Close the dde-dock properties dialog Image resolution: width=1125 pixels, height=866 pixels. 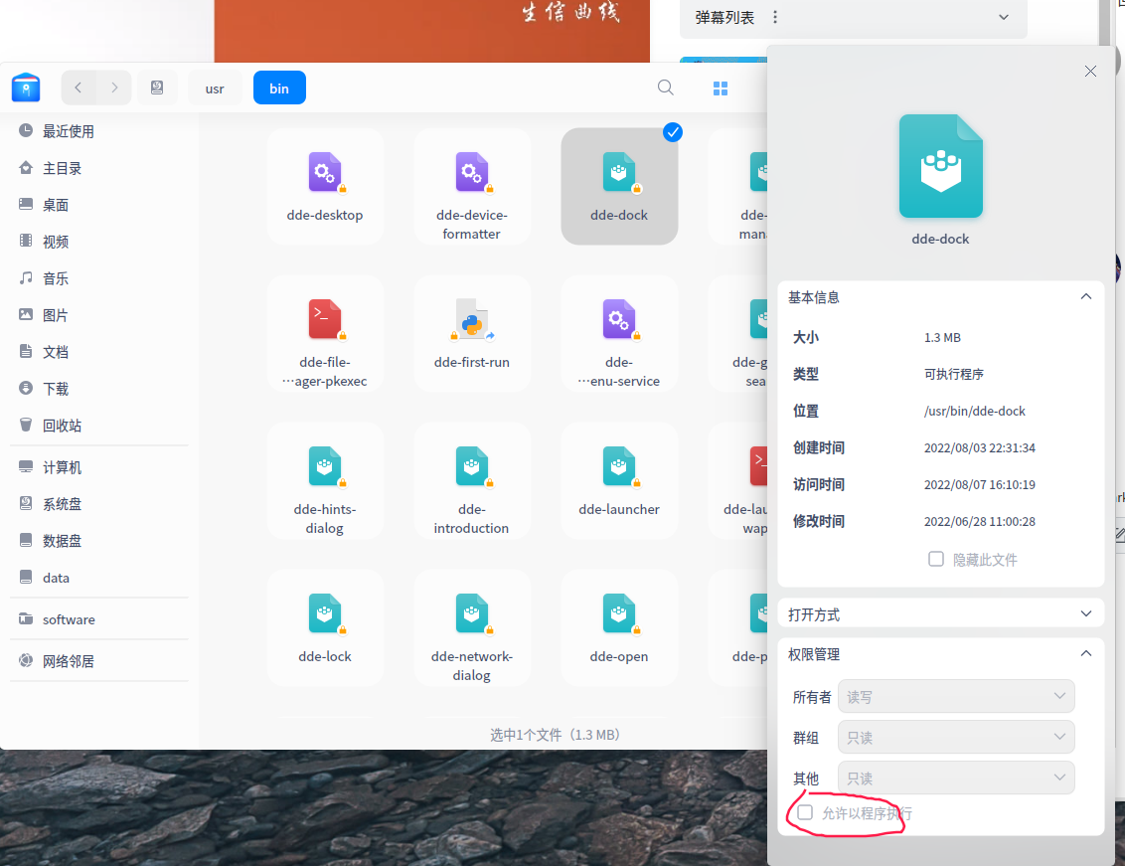pyautogui.click(x=1090, y=72)
